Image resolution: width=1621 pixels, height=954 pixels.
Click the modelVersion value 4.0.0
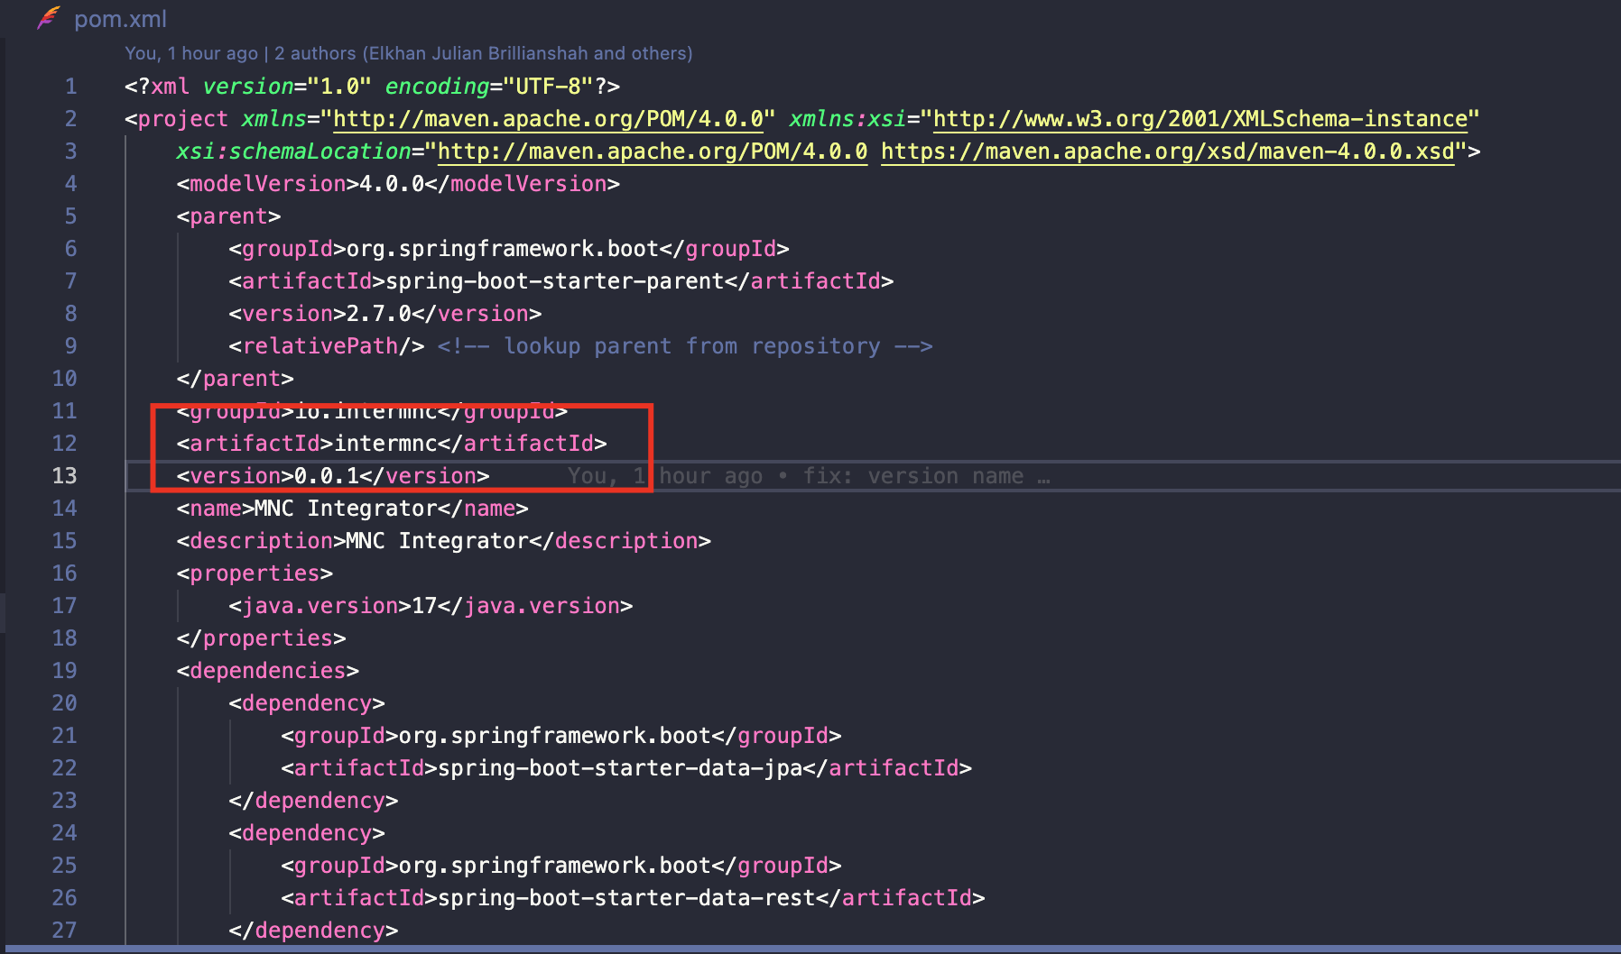pyautogui.click(x=392, y=184)
